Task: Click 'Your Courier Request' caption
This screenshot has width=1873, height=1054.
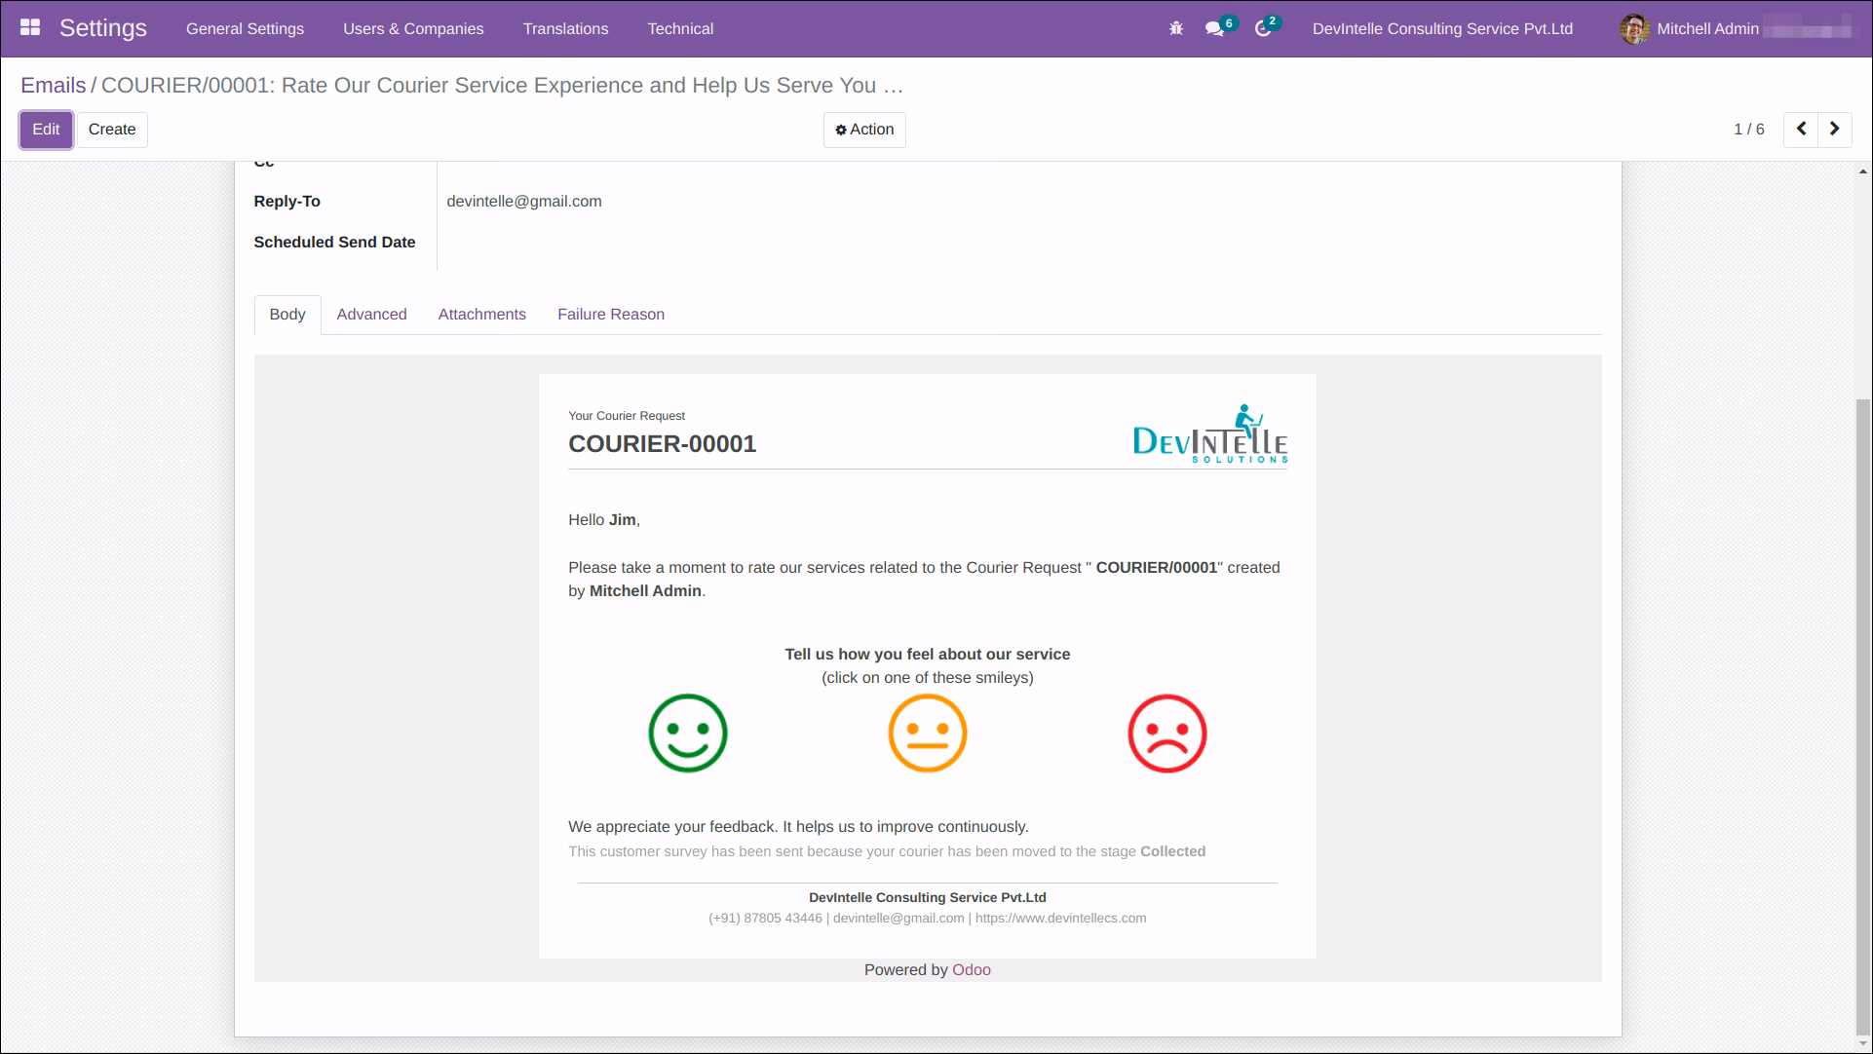Action: point(627,416)
